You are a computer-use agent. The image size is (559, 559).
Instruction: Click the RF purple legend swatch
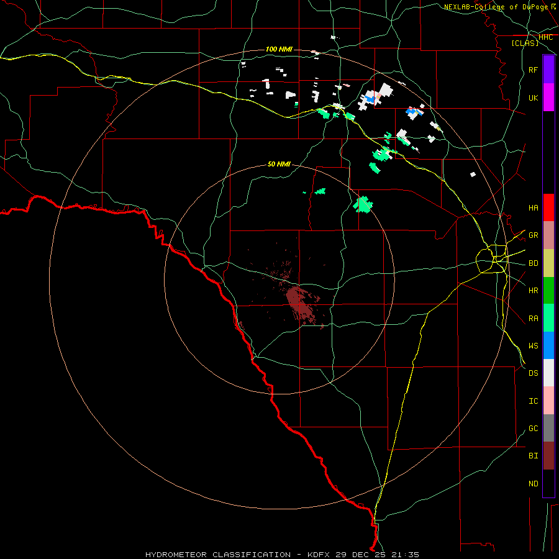[548, 70]
